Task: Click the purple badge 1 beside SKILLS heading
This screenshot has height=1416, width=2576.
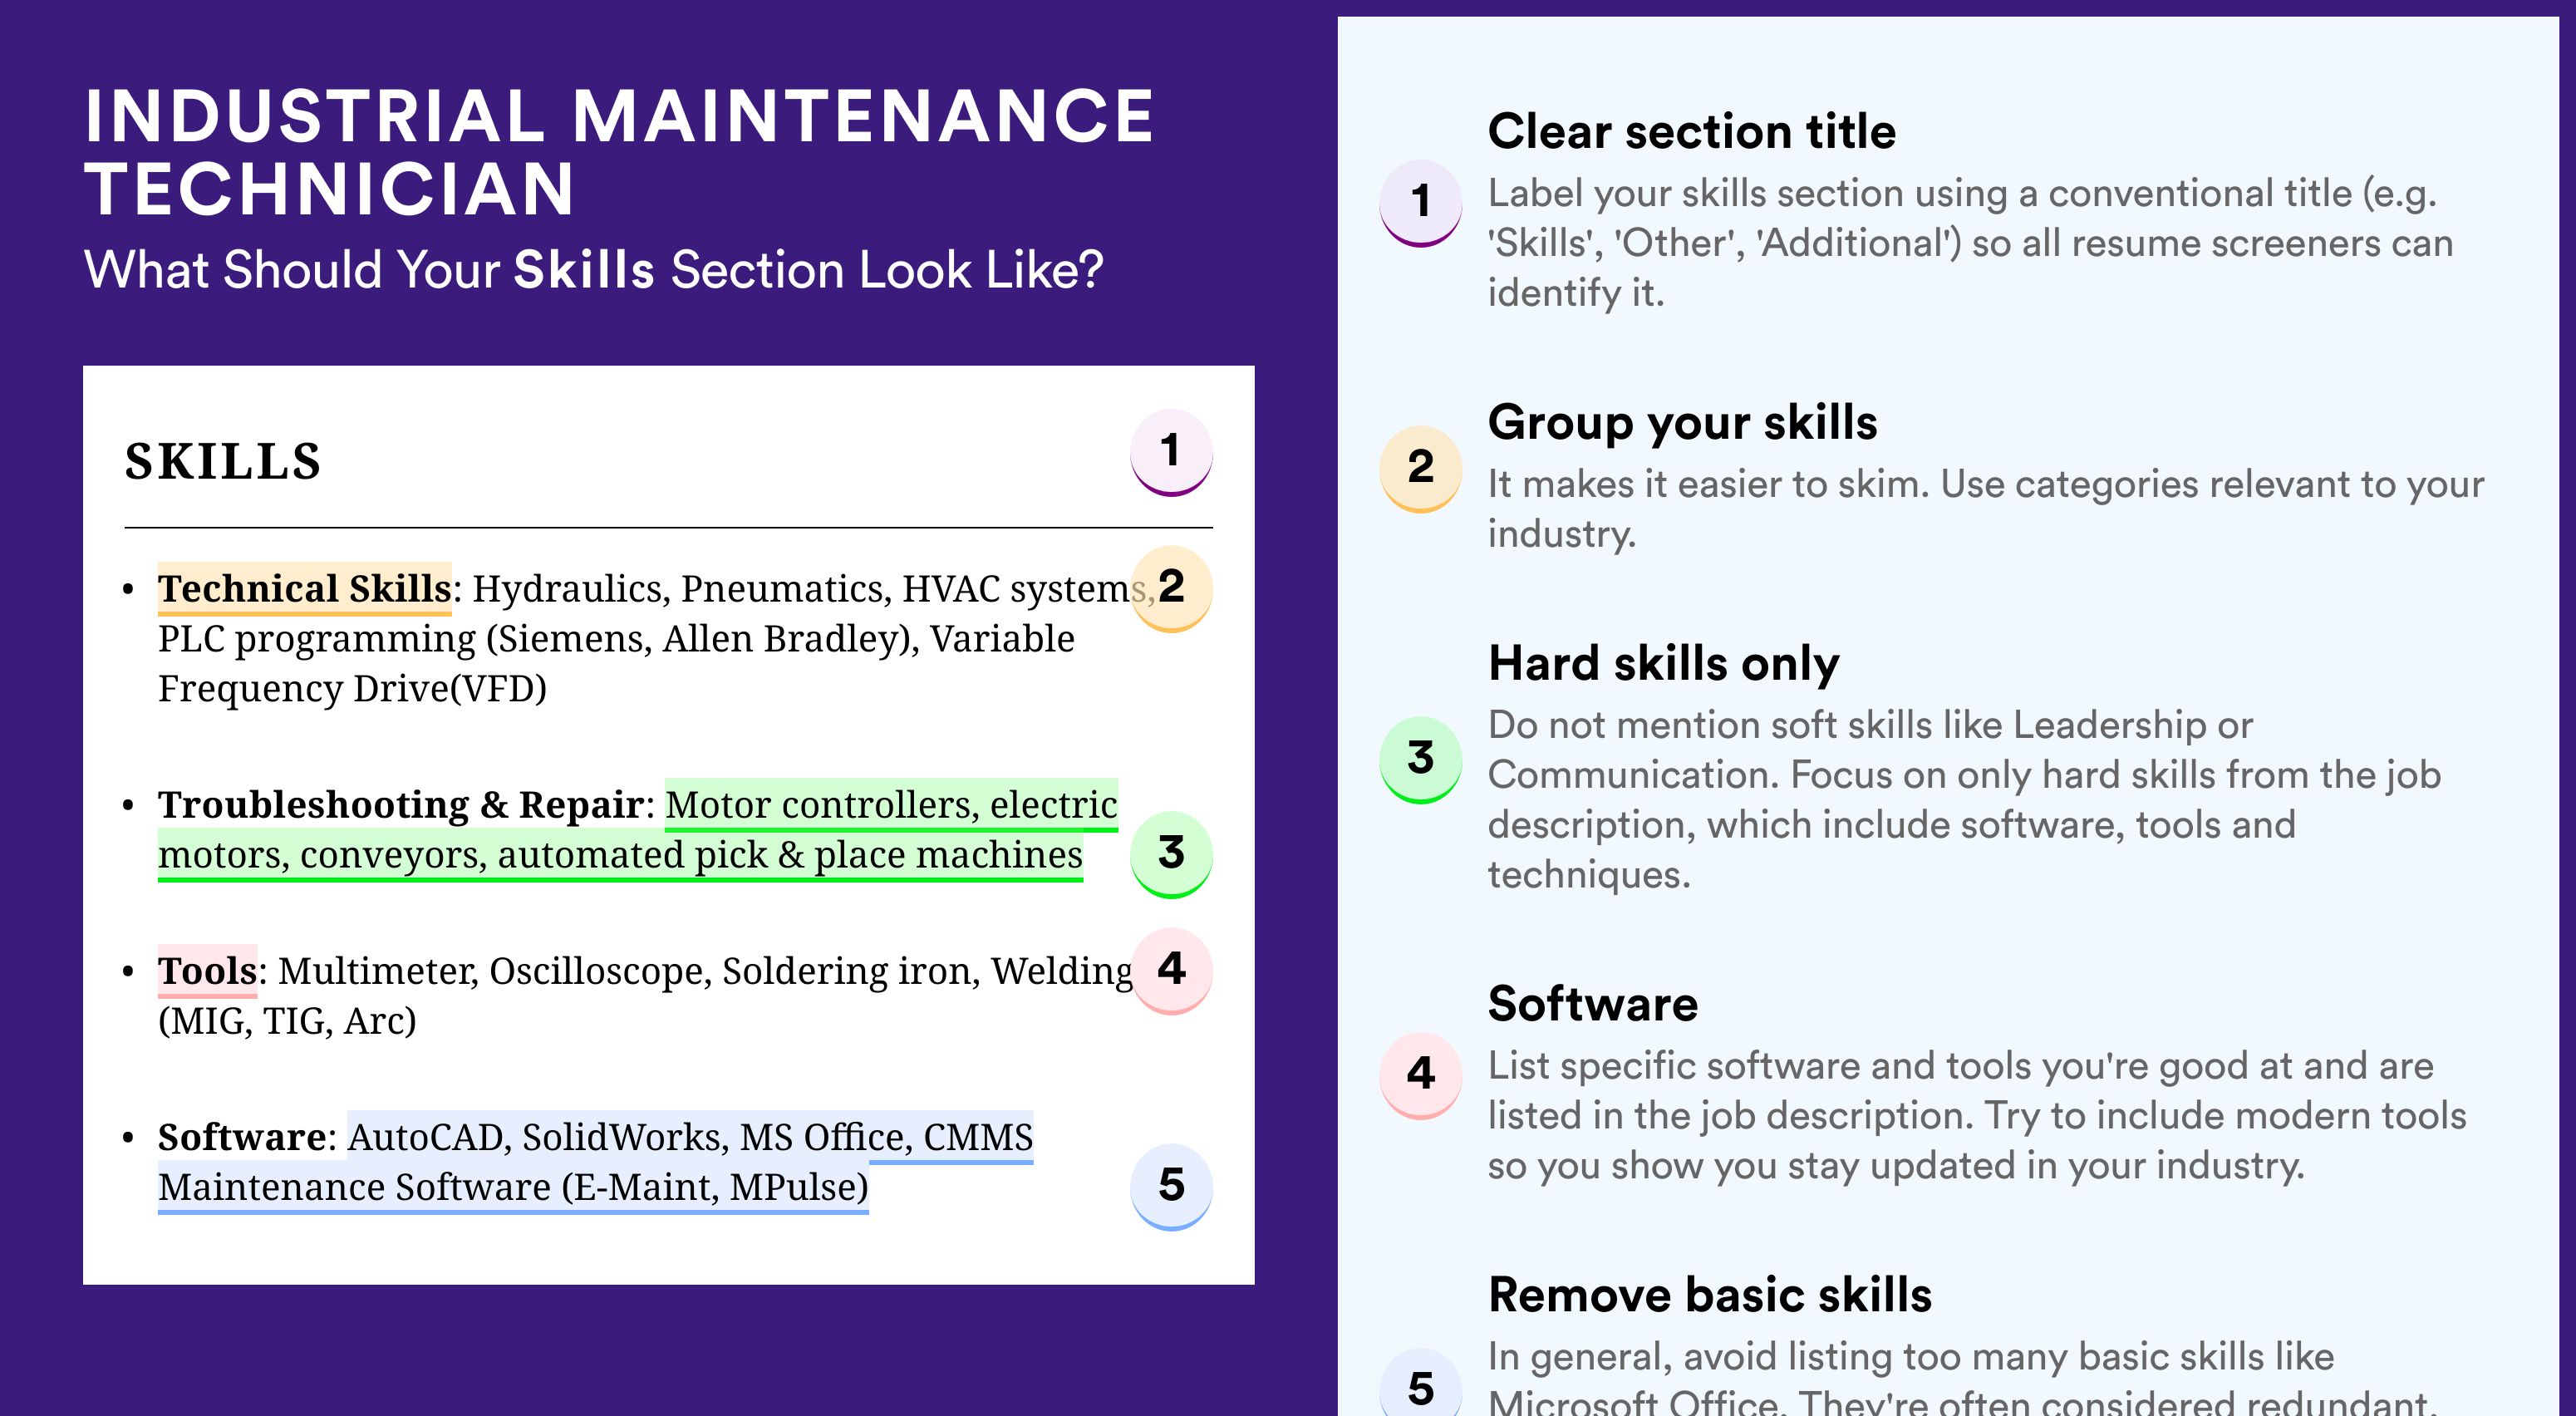Action: click(x=1170, y=451)
